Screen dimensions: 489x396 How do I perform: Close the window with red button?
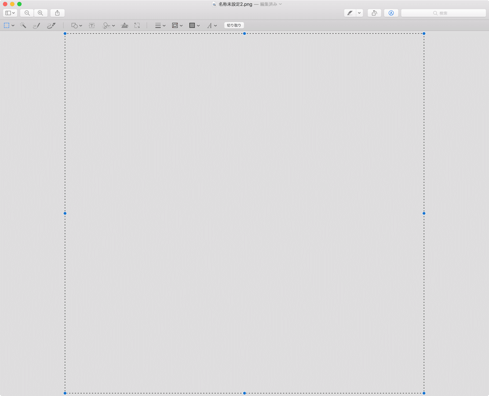coord(5,4)
